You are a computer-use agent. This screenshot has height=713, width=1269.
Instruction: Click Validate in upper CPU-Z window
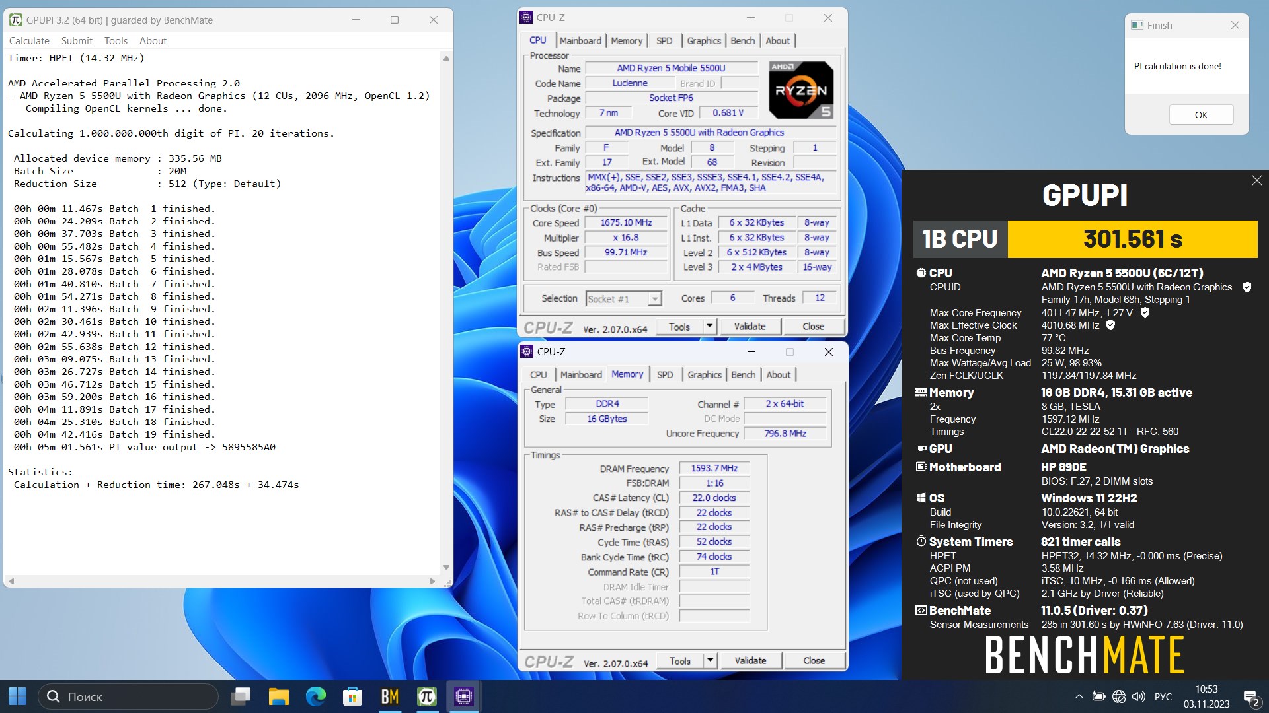pyautogui.click(x=750, y=326)
